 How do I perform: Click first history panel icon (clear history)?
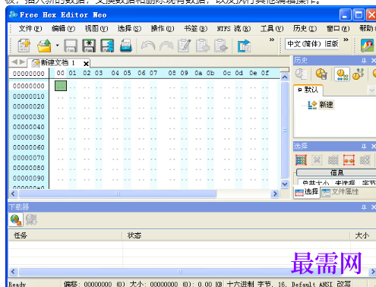pyautogui.click(x=301, y=74)
